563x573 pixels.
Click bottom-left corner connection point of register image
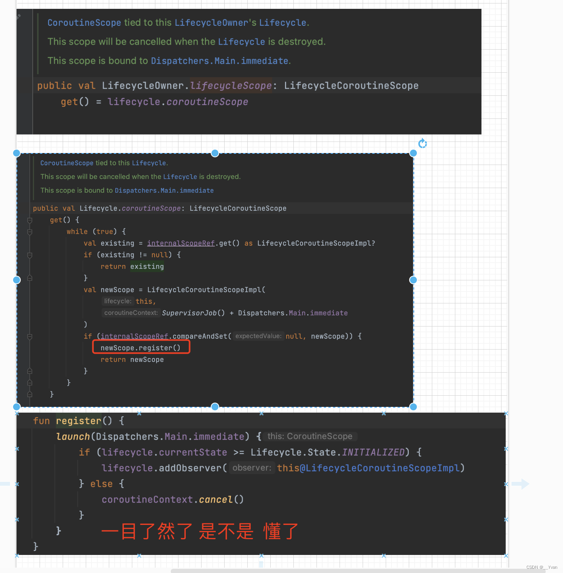coord(17,556)
